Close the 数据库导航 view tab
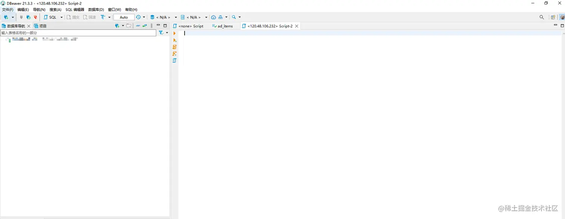This screenshot has width=565, height=219. click(29, 26)
